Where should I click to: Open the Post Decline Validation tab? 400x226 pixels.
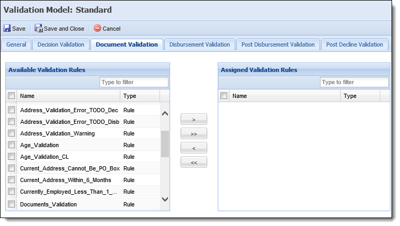pyautogui.click(x=354, y=44)
